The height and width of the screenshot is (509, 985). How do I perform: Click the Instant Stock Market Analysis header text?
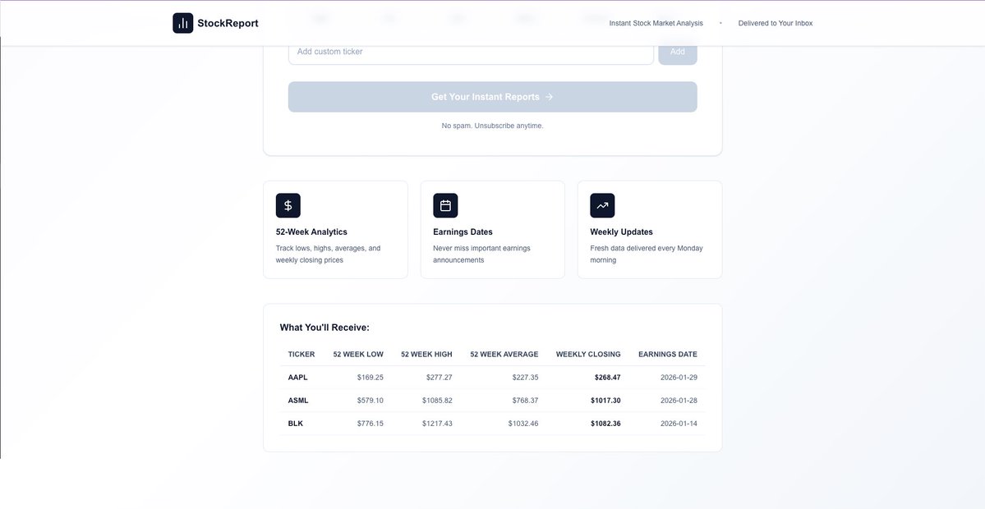point(656,23)
